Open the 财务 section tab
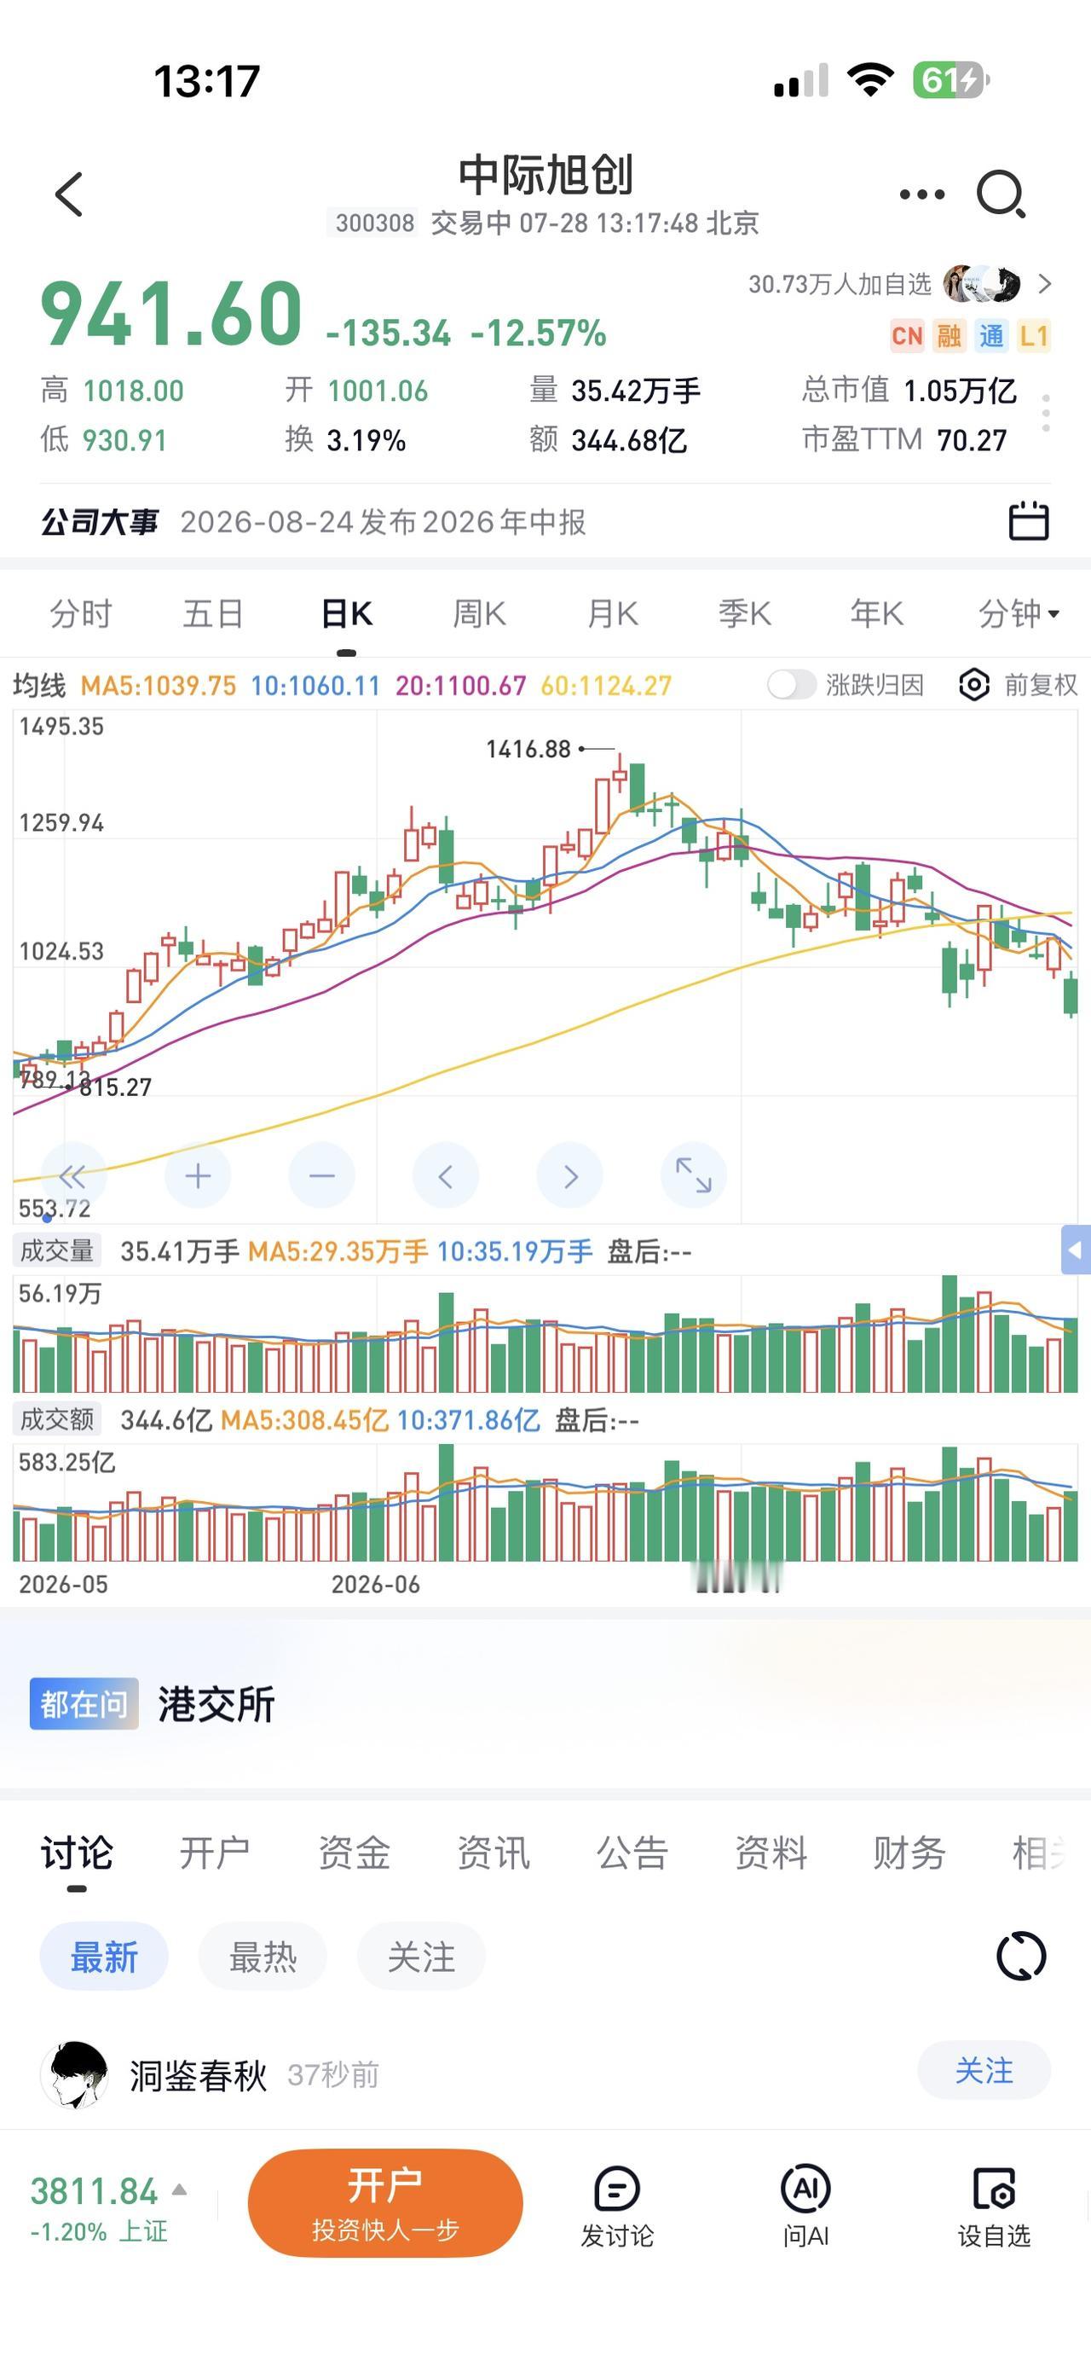 tap(909, 1852)
